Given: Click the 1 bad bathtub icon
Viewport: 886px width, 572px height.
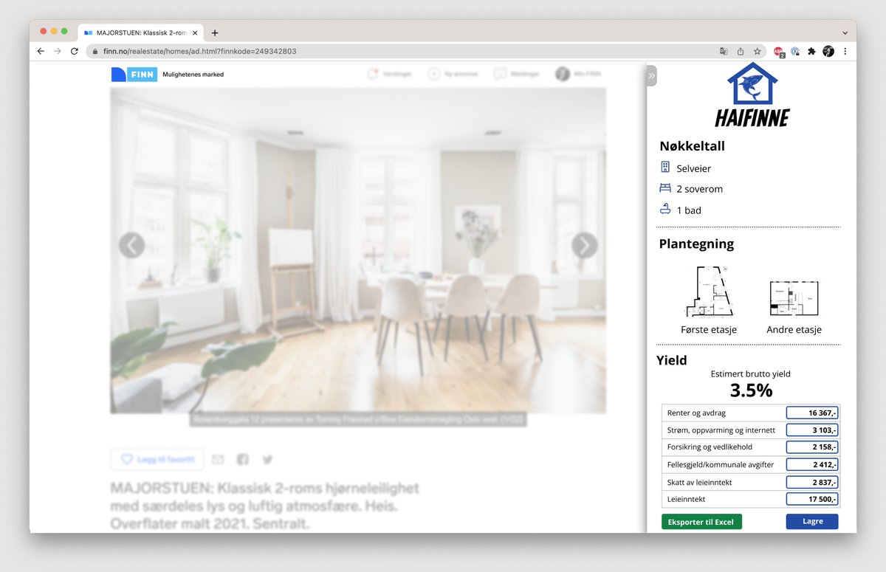Looking at the screenshot, I should point(665,210).
